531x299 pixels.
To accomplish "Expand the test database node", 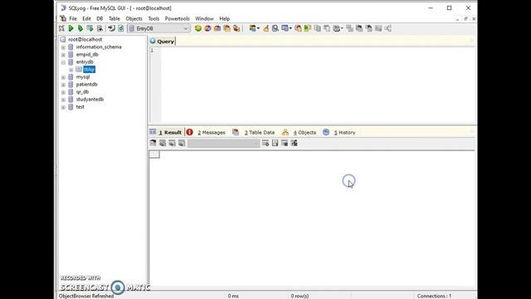I will (x=63, y=107).
